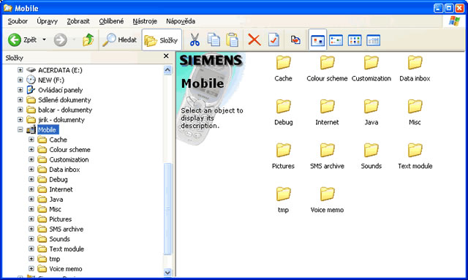
Task: Click the Data inbox folder icon in file view
Action: click(415, 63)
